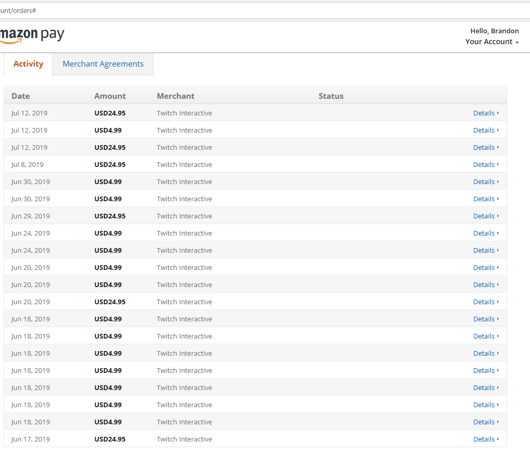Screen dimensions: 530x467
Task: Click USD24.95 amount in Jun 29 row
Action: [110, 216]
